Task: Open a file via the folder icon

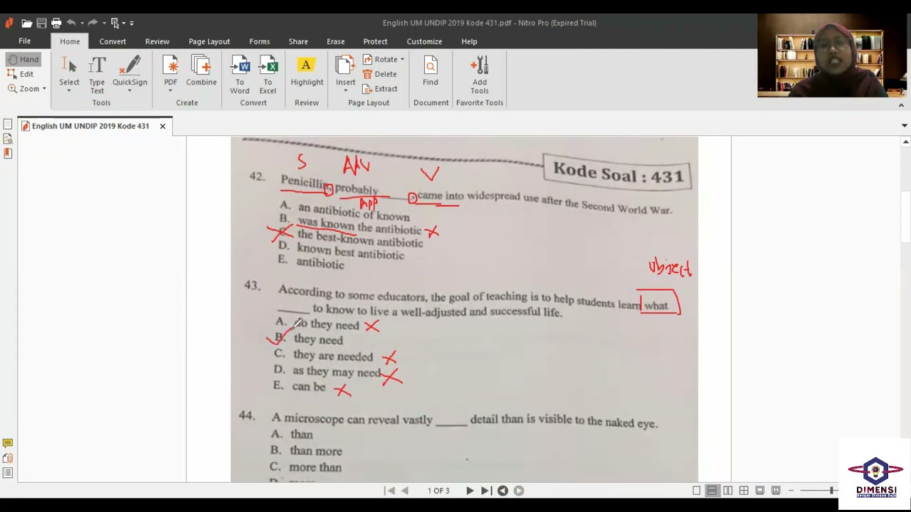Action: point(26,23)
